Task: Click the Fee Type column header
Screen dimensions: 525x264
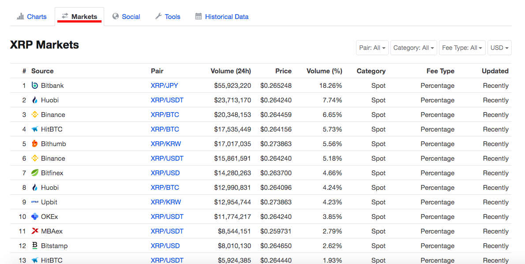Action: (440, 71)
